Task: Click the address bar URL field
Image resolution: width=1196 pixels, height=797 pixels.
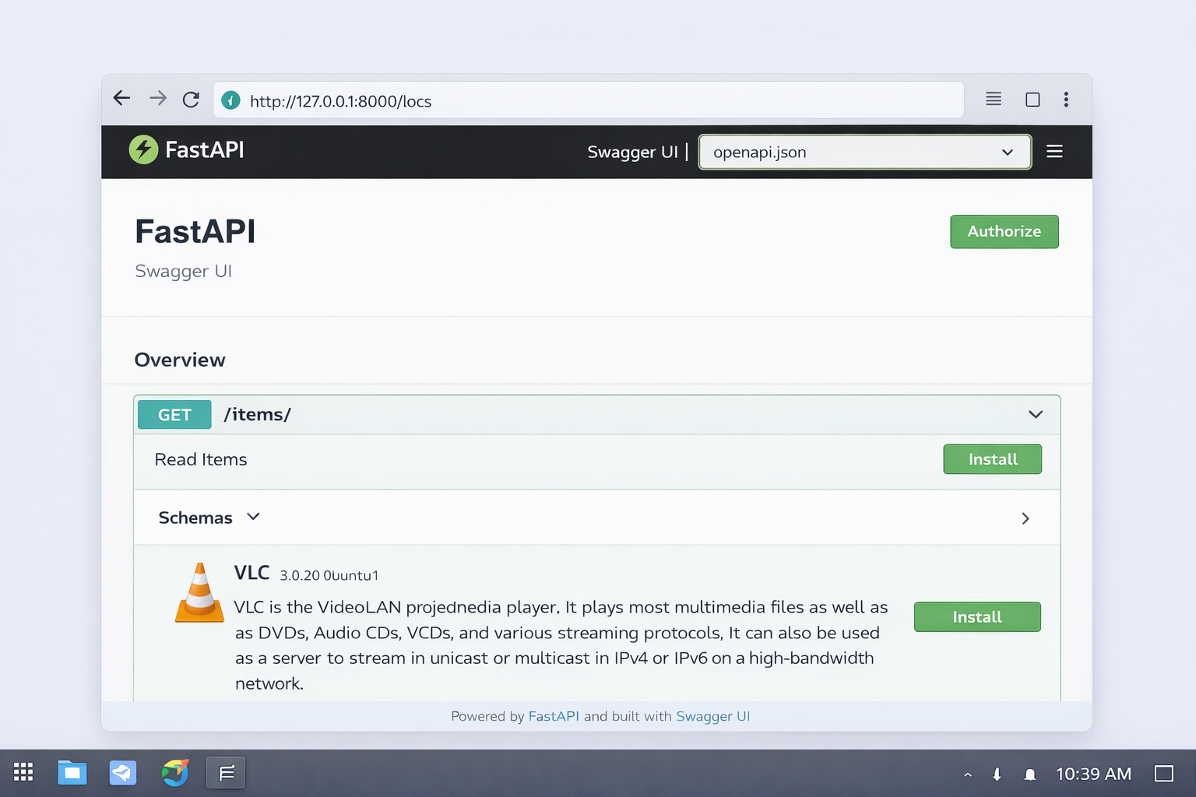Action: point(589,100)
